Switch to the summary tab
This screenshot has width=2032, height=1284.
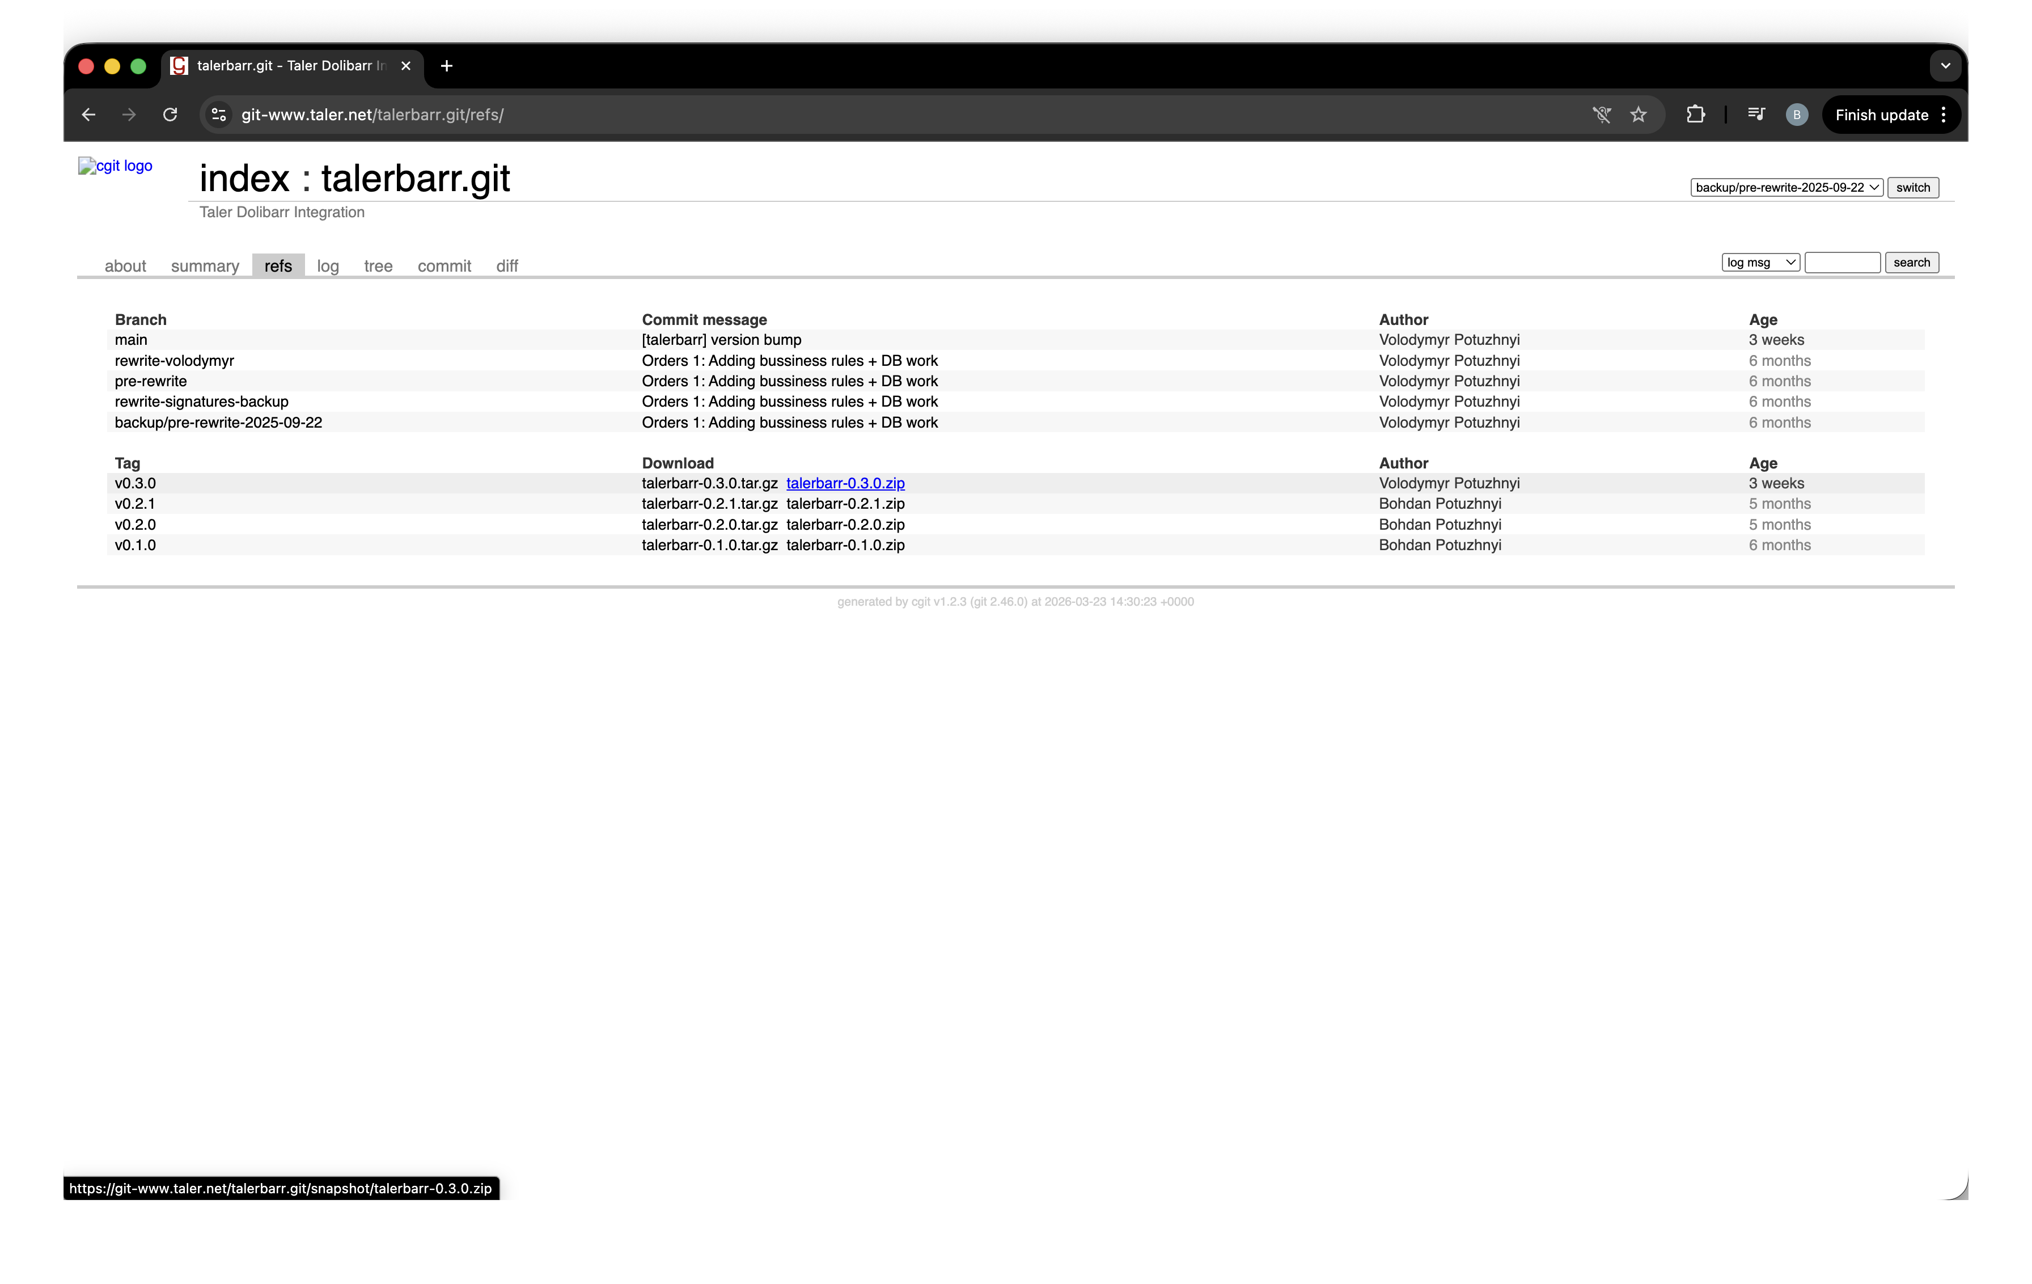[x=205, y=266]
